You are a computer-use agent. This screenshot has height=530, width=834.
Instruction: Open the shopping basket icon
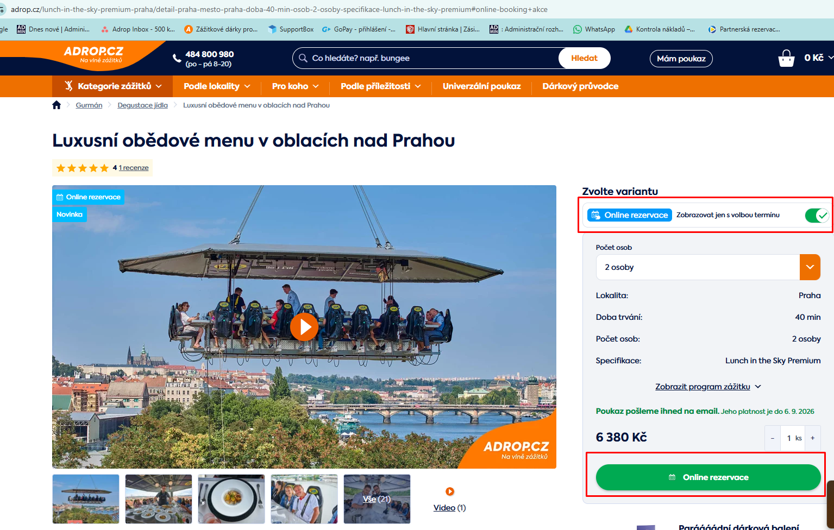pos(786,58)
